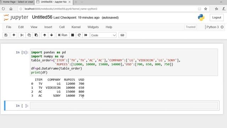Paste cells below icon

tap(36, 35)
